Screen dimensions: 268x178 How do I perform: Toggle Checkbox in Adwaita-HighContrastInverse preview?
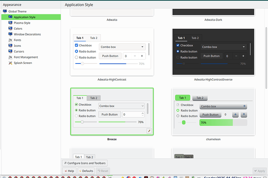178,45
